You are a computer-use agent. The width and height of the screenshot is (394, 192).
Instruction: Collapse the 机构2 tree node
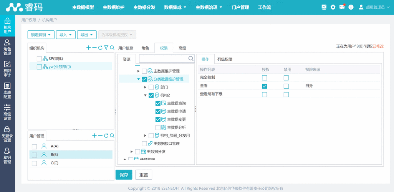point(146,95)
